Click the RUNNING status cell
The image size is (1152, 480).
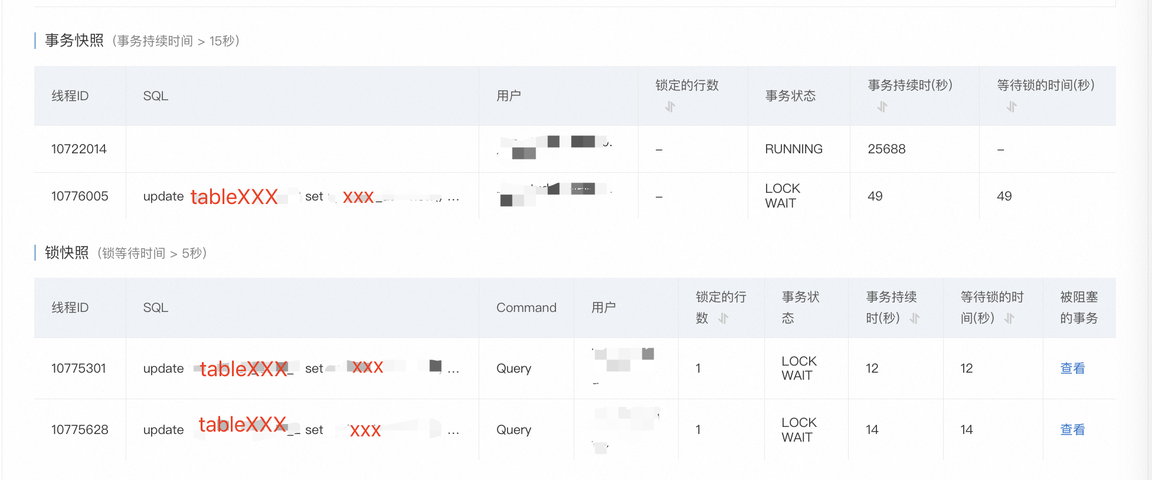pyautogui.click(x=794, y=149)
